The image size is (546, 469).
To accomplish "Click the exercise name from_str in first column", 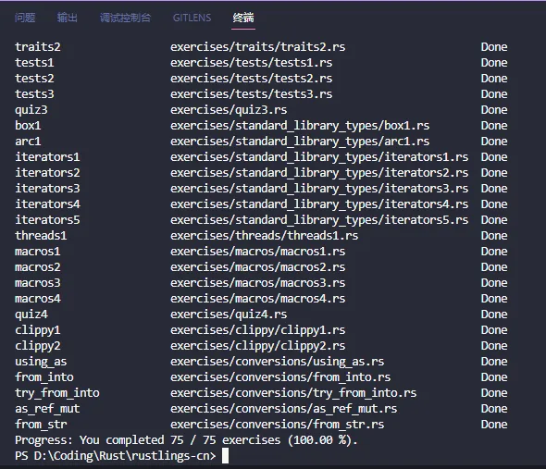I will (x=41, y=424).
